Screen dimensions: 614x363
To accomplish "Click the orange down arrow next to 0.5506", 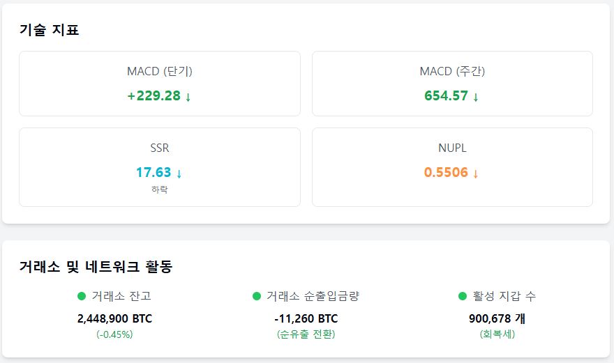I will (x=476, y=173).
